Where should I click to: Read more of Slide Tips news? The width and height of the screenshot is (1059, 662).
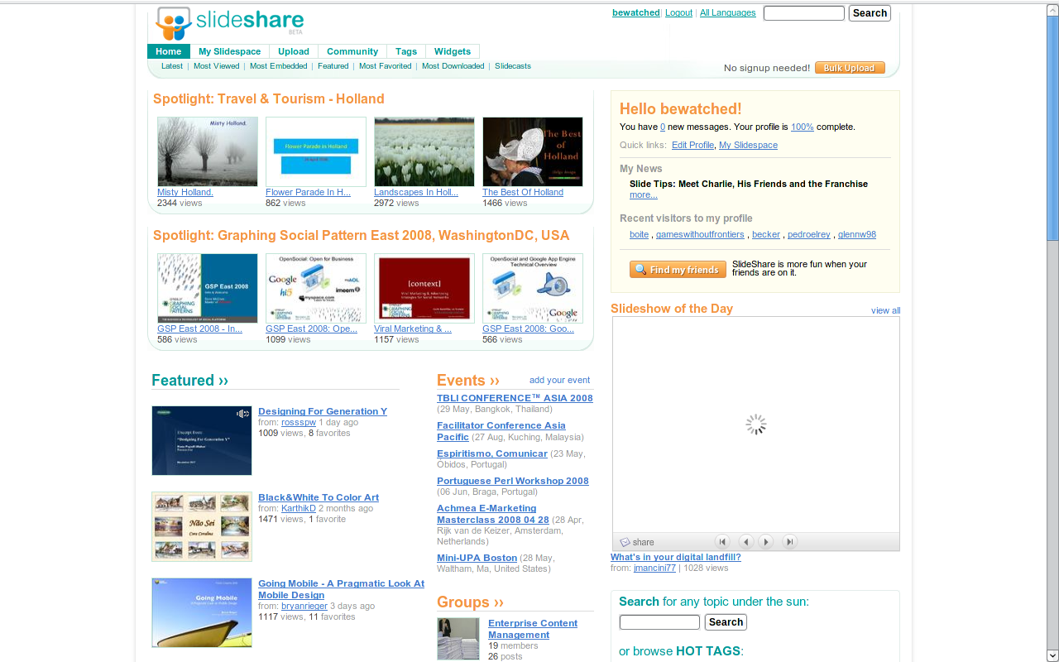click(644, 195)
